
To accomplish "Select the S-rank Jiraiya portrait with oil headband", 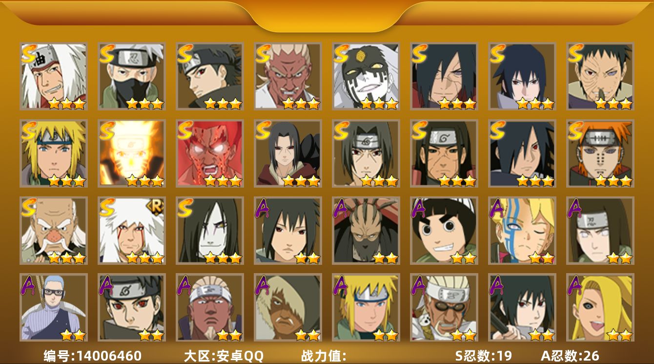I will click(53, 76).
